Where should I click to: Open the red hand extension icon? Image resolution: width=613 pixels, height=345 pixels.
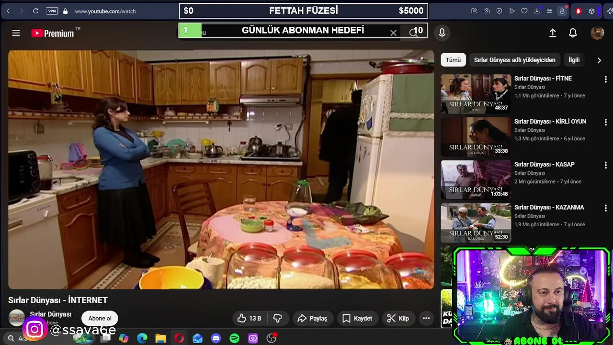[x=579, y=11]
